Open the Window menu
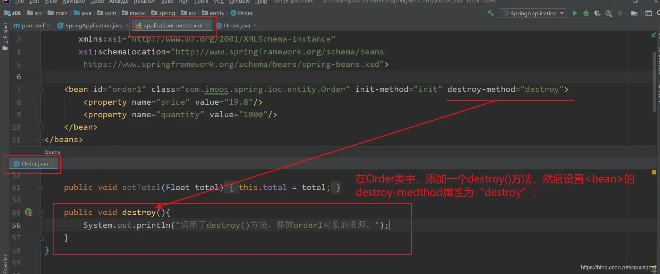This screenshot has width=660, height=274. [x=239, y=2]
